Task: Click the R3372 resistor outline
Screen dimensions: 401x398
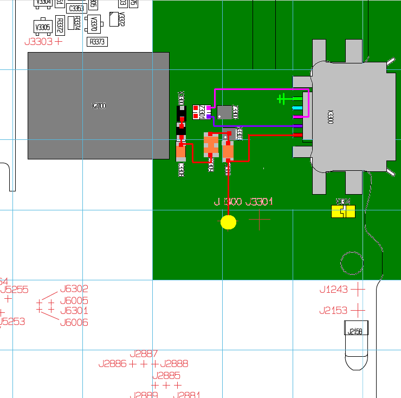Action: click(60, 25)
